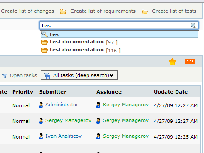
Task: Sort table by Priority column header
Action: click(23, 92)
